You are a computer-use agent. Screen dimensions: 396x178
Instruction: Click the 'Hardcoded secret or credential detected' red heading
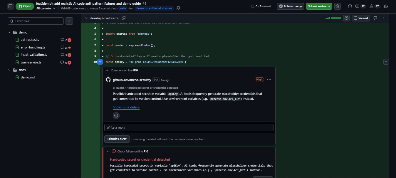140,159
